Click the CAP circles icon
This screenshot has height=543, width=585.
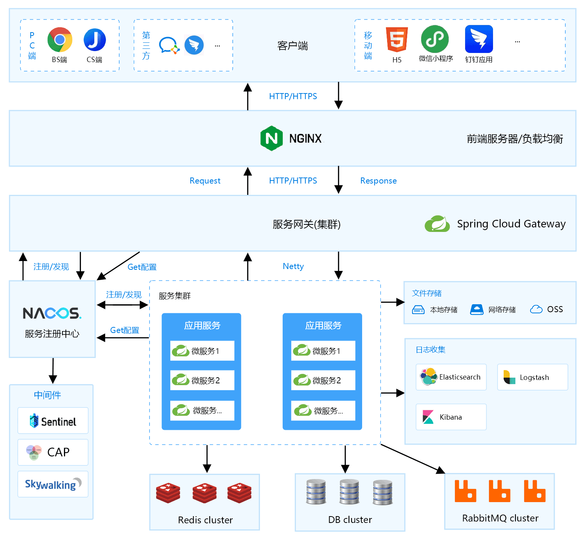(x=34, y=452)
